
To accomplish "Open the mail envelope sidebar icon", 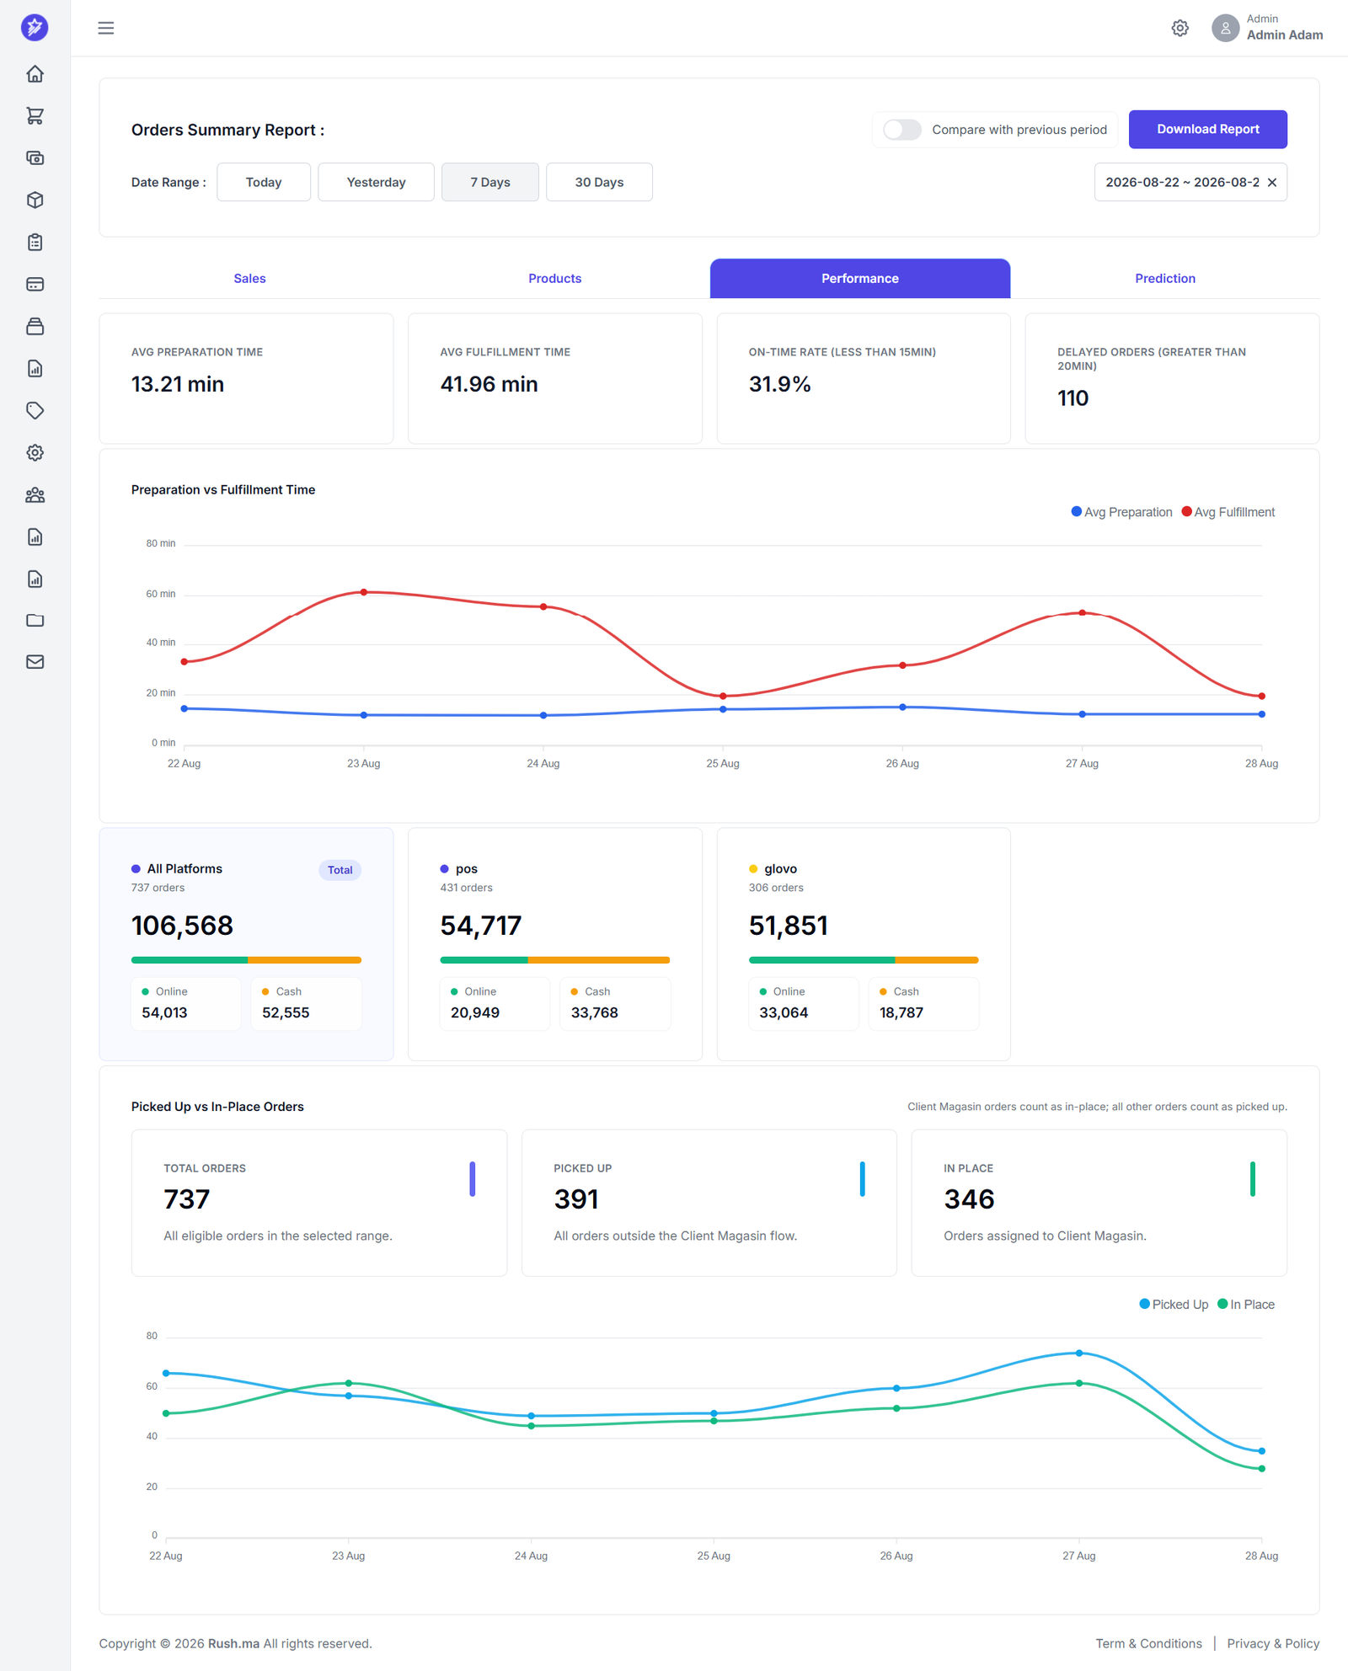I will [x=35, y=662].
